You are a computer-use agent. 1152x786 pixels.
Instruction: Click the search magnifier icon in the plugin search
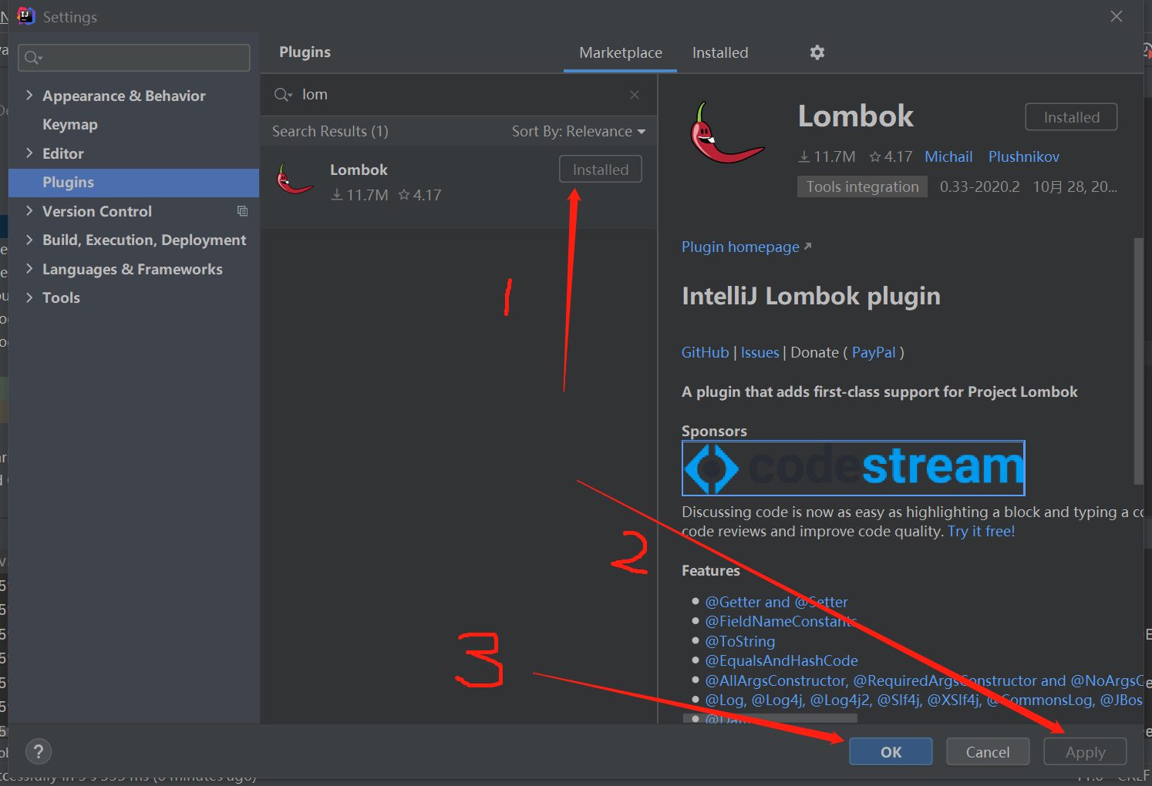coord(283,95)
